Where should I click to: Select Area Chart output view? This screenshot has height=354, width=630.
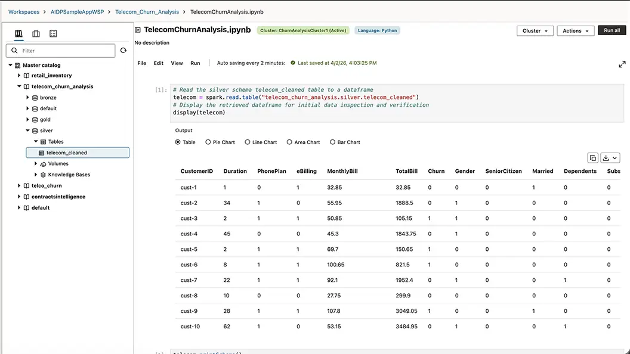point(289,142)
